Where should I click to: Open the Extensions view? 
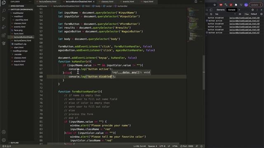(x=4, y=35)
